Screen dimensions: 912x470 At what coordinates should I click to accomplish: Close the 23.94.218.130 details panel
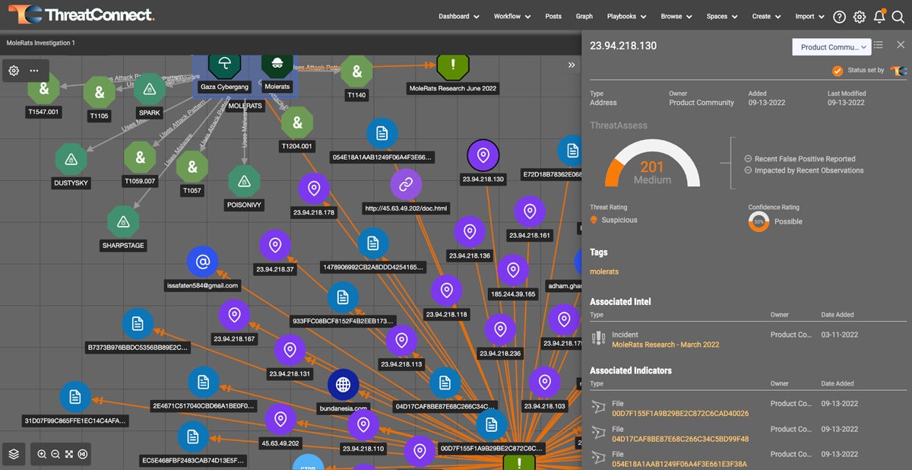tap(901, 46)
